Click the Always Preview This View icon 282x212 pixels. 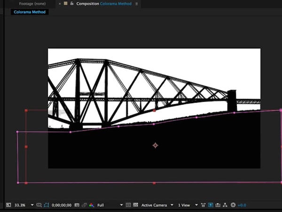pyautogui.click(x=8, y=205)
